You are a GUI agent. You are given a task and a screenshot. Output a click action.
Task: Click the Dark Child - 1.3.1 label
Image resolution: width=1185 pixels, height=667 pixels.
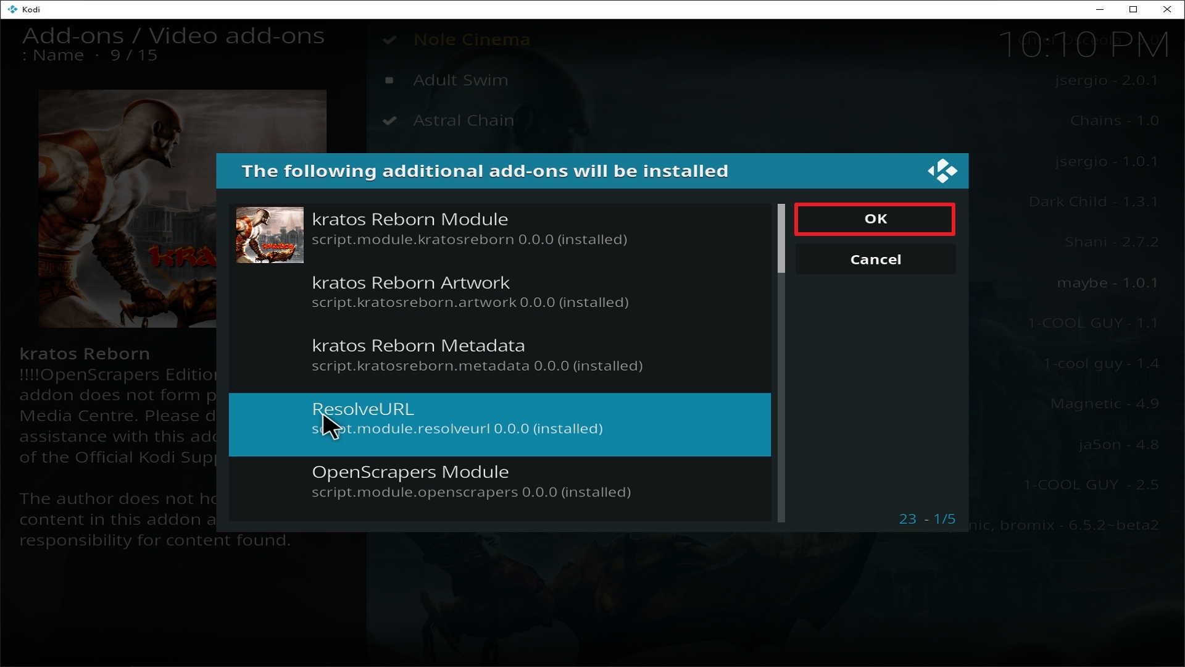[1094, 202]
